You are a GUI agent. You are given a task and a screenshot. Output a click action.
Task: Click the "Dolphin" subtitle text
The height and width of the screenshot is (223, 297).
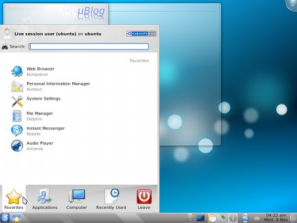click(35, 119)
